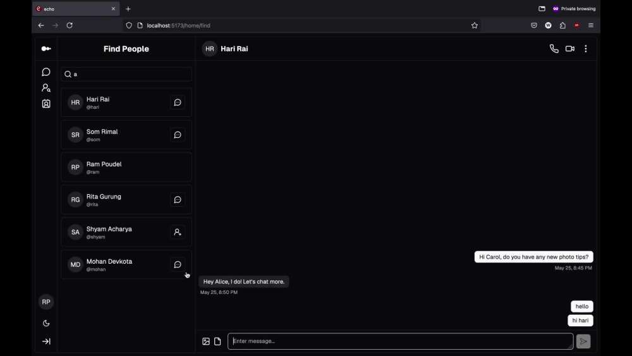Click the localhost address bar
Screen dimensions: 632x356
(301, 25)
